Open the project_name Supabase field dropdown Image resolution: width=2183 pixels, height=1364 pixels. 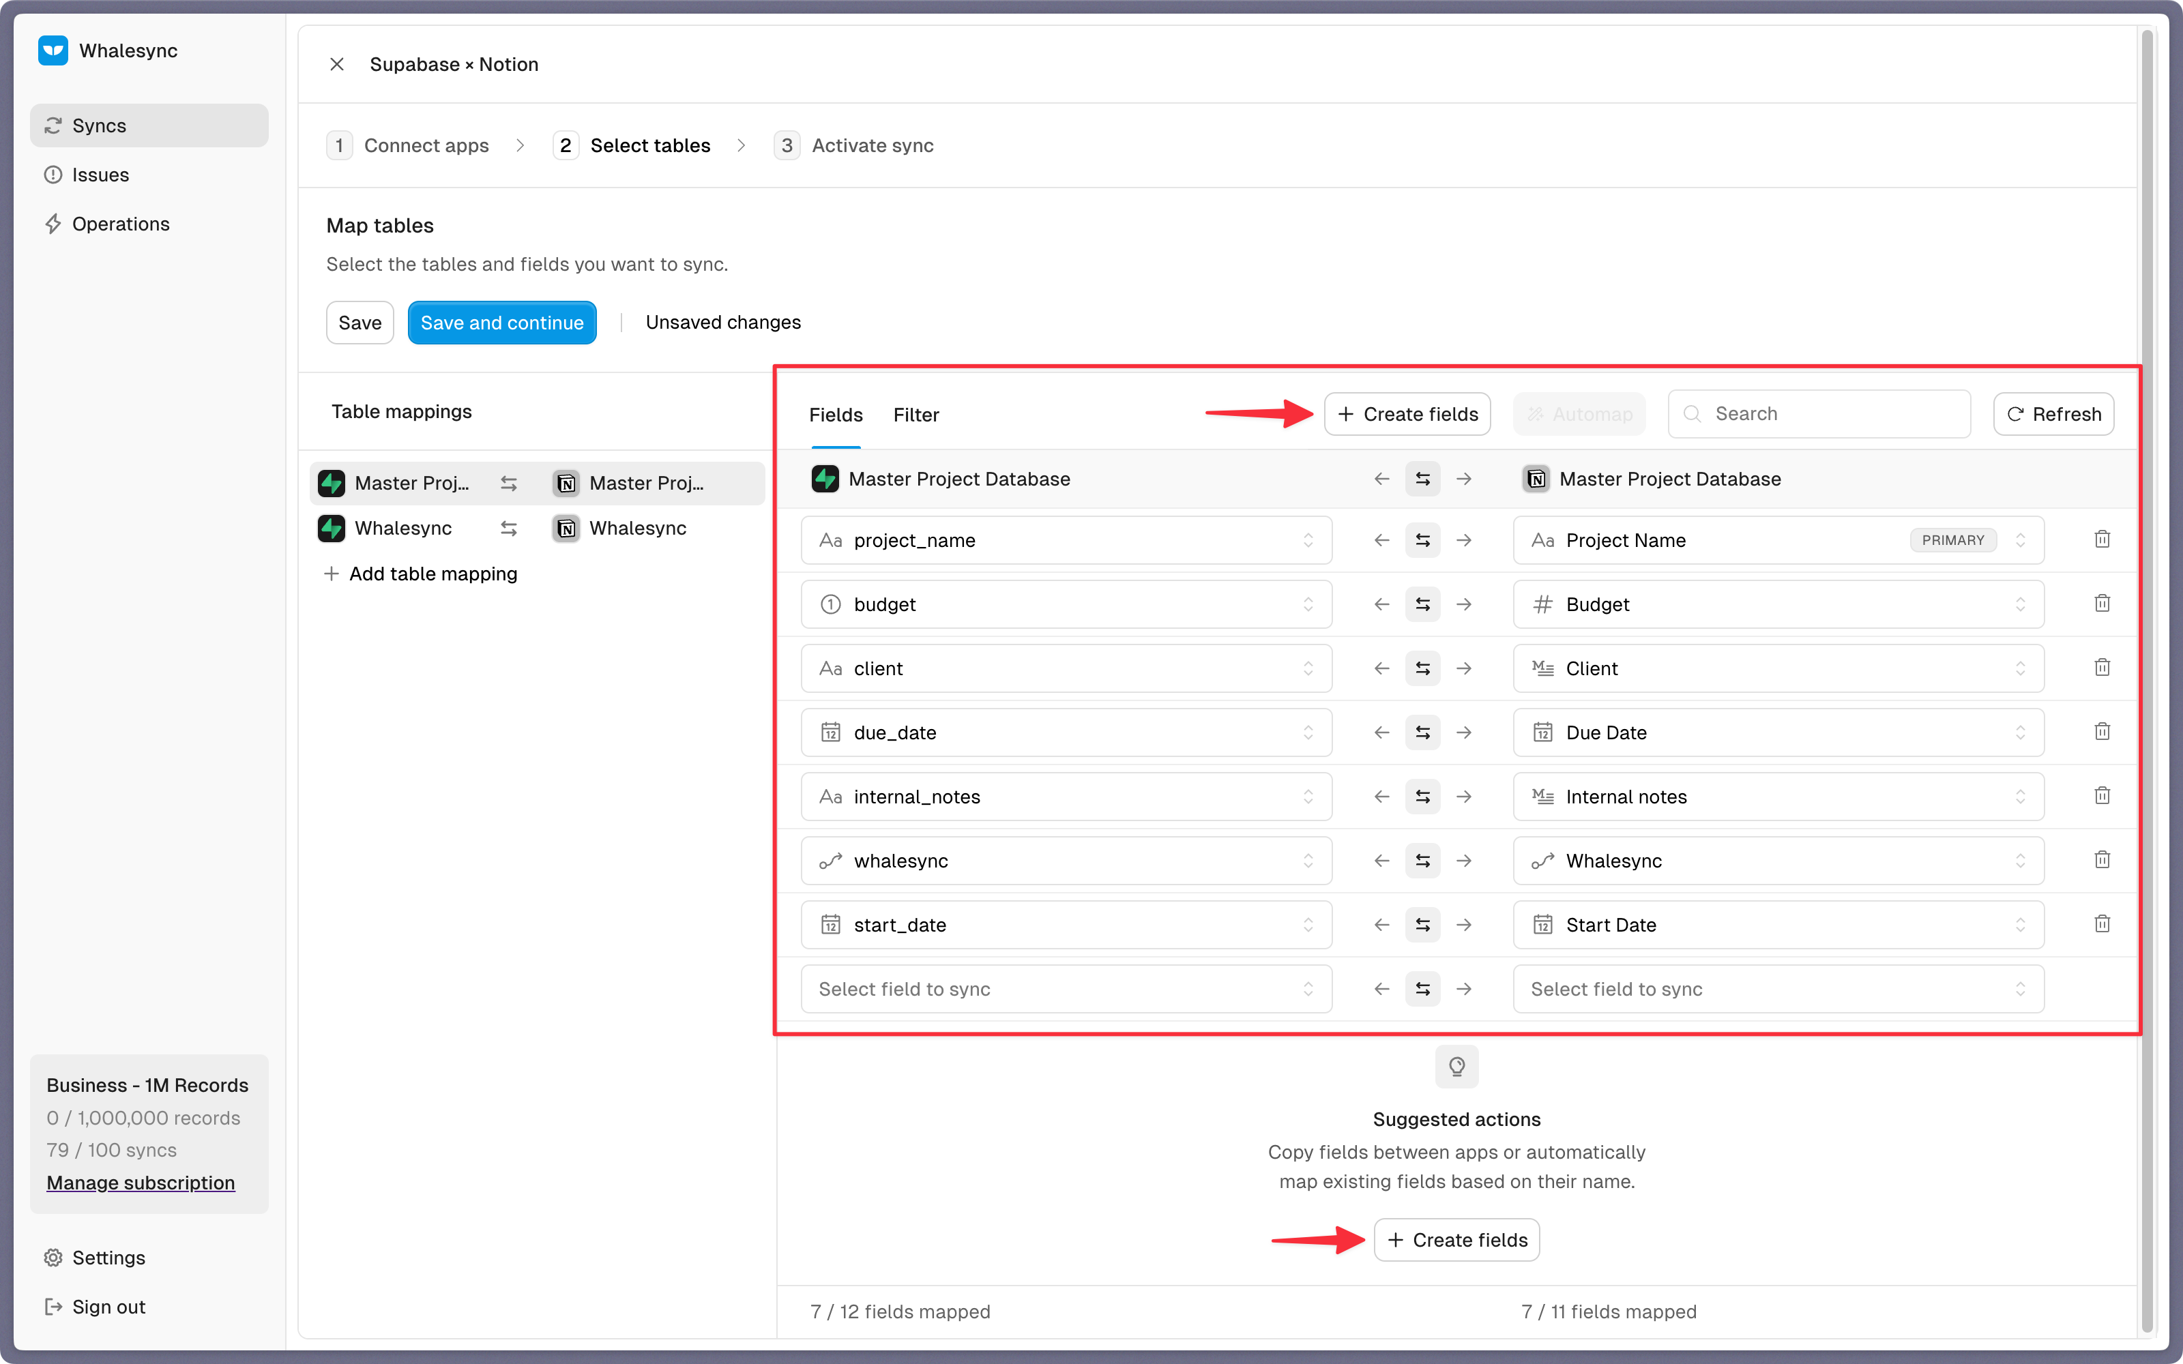coord(1066,540)
